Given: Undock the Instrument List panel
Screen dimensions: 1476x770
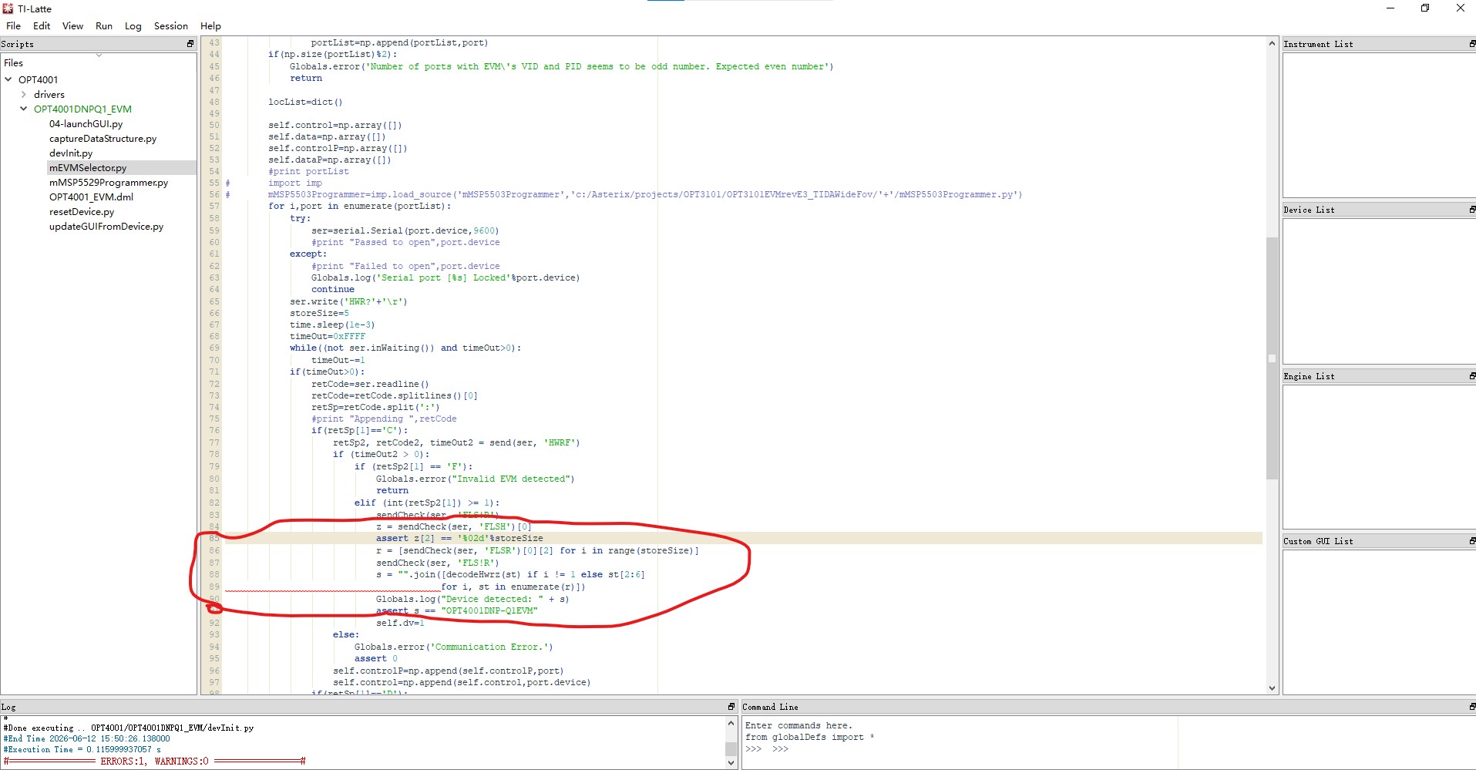Looking at the screenshot, I should click(x=1471, y=44).
